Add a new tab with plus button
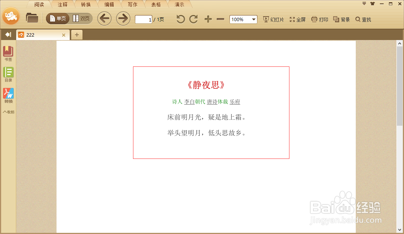 coord(77,35)
